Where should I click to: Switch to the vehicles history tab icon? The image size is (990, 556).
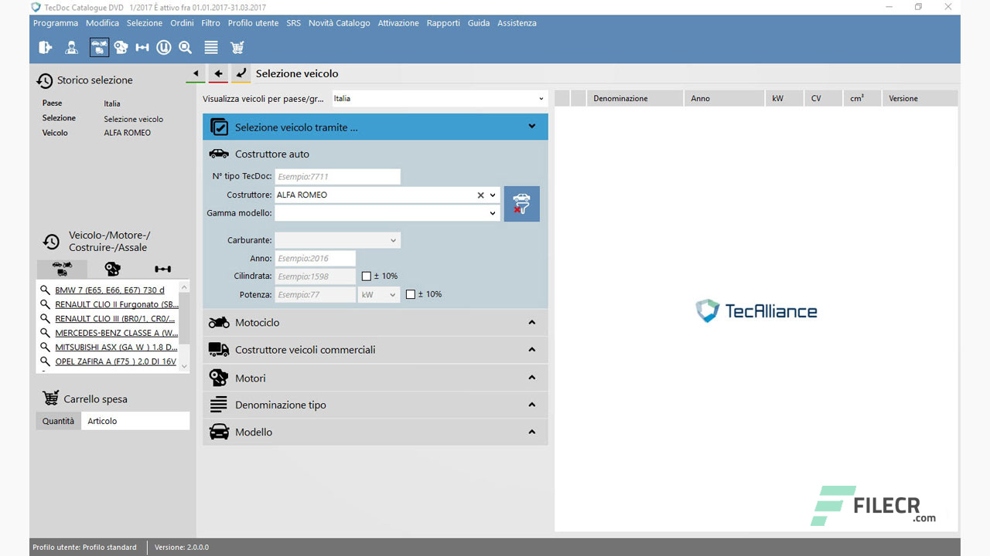pyautogui.click(x=62, y=269)
